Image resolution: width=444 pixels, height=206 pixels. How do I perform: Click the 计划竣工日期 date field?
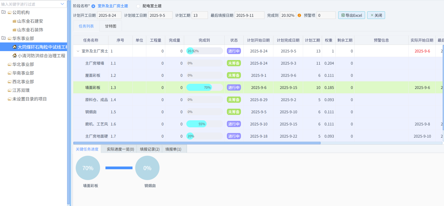click(x=160, y=15)
